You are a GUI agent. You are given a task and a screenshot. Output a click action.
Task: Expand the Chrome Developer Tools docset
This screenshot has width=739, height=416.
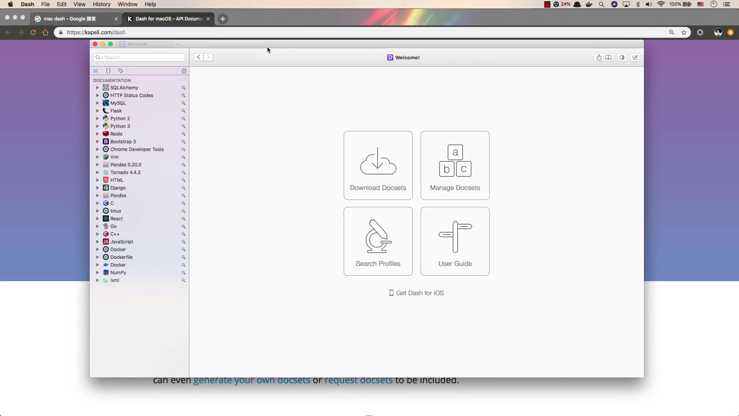pyautogui.click(x=97, y=149)
